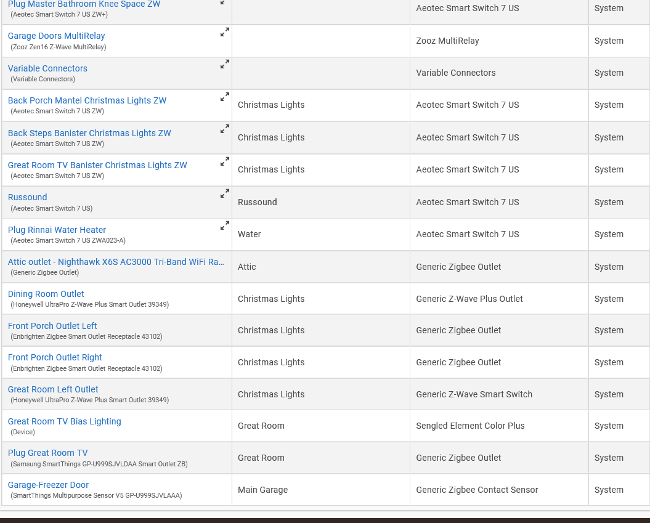Select the Christmas Lights room cell for Dining Room Outlet
Screen dimensions: 650x523
point(271,298)
